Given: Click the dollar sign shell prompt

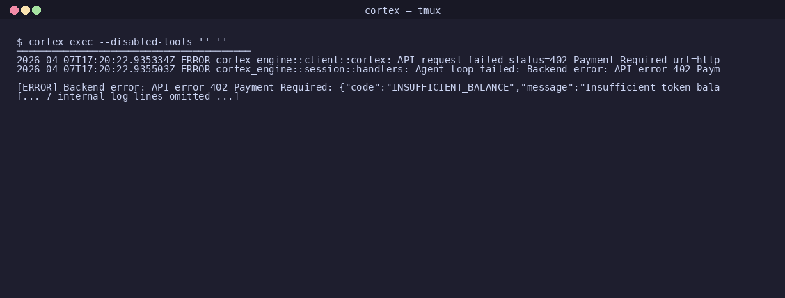Looking at the screenshot, I should pos(19,42).
